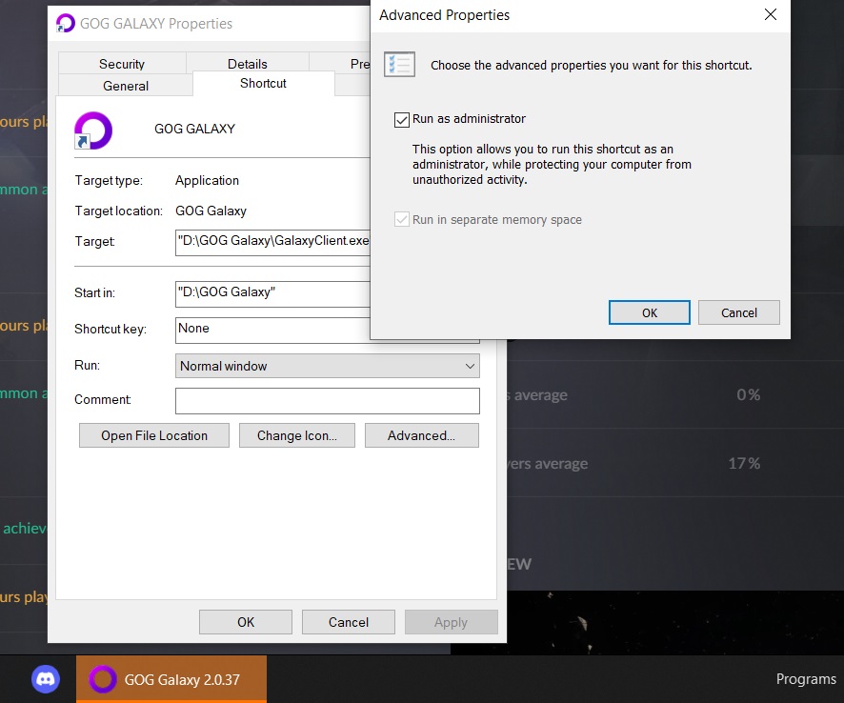844x703 pixels.
Task: Click the 'Application' target type value
Action: pos(208,180)
